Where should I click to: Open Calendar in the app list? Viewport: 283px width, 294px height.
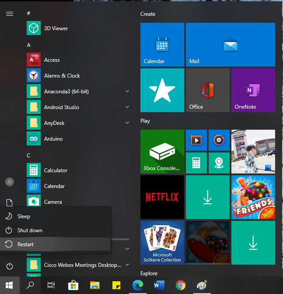[78, 186]
